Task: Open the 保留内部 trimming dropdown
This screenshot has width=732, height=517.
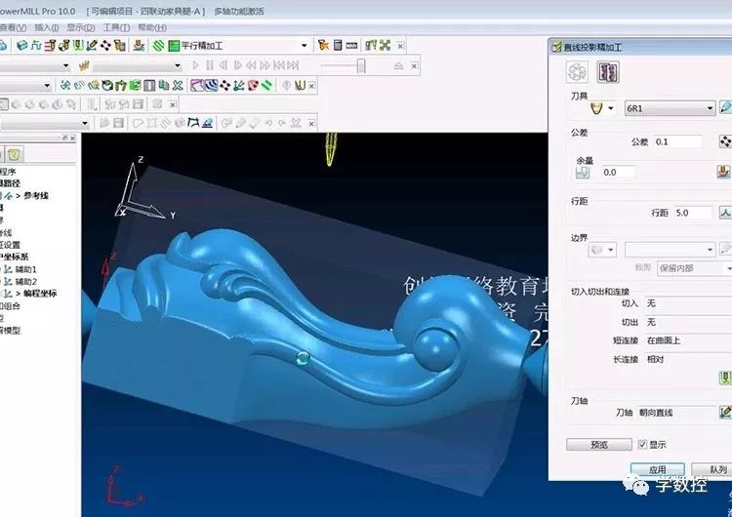Action: pyautogui.click(x=727, y=268)
